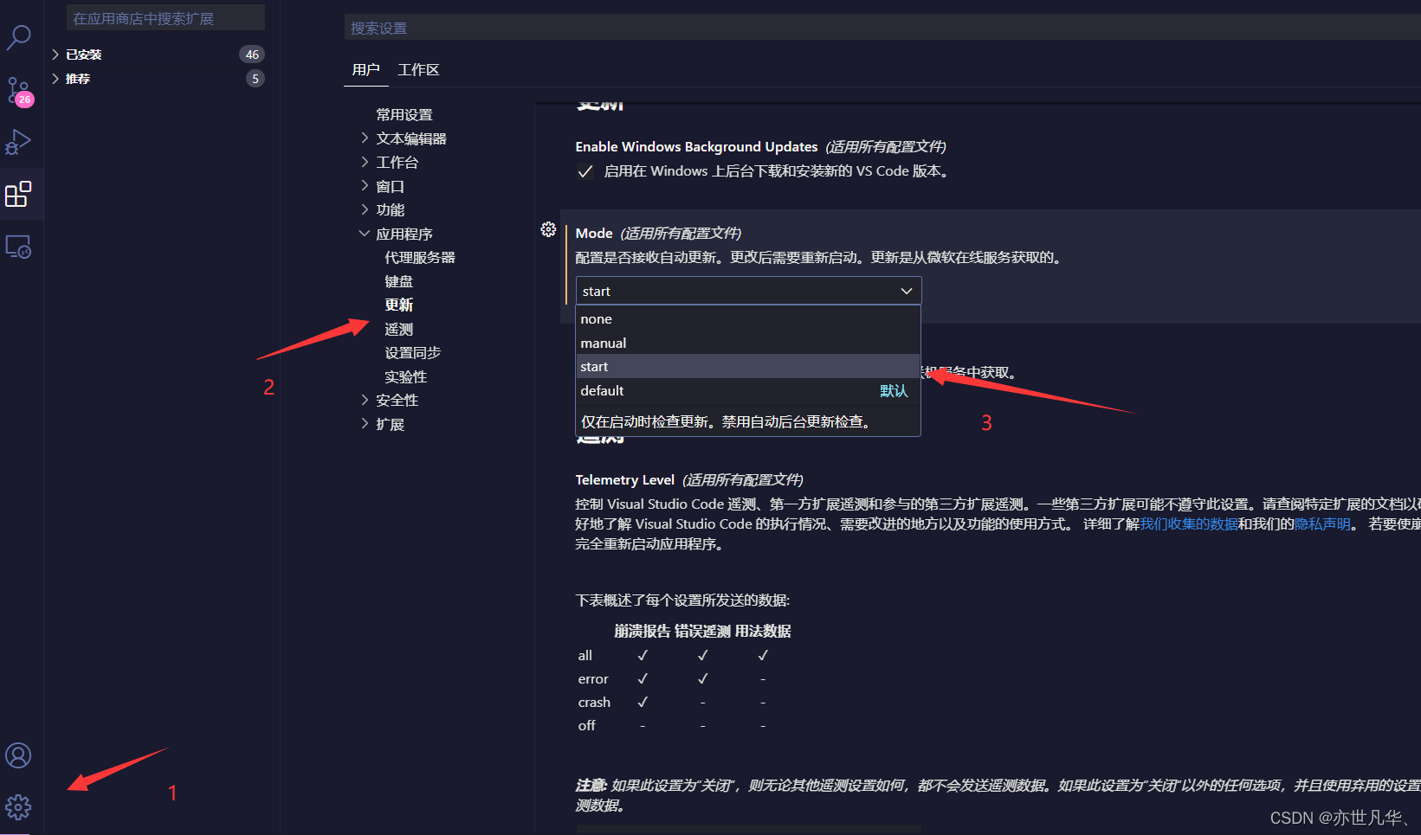Click the Telemetry Level setting title
Screen dimensions: 1421x835
tap(625, 480)
